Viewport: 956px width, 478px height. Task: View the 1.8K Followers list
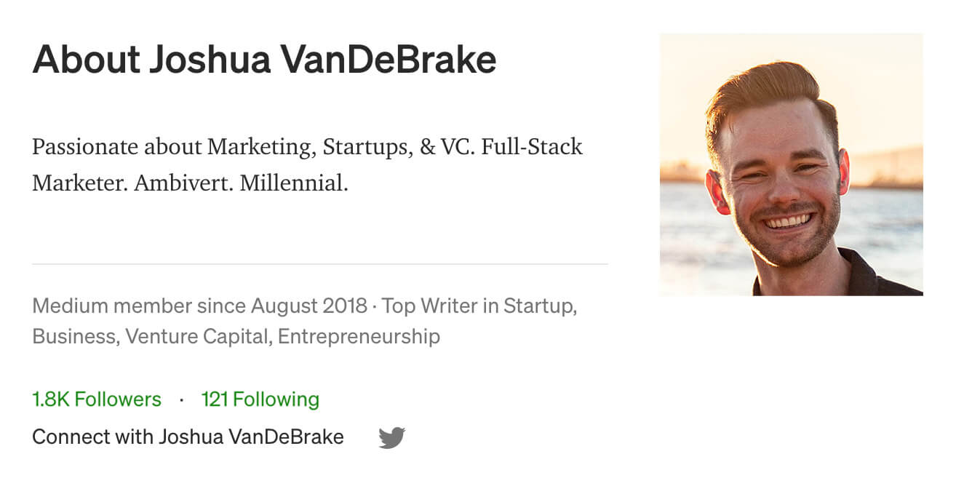[97, 399]
